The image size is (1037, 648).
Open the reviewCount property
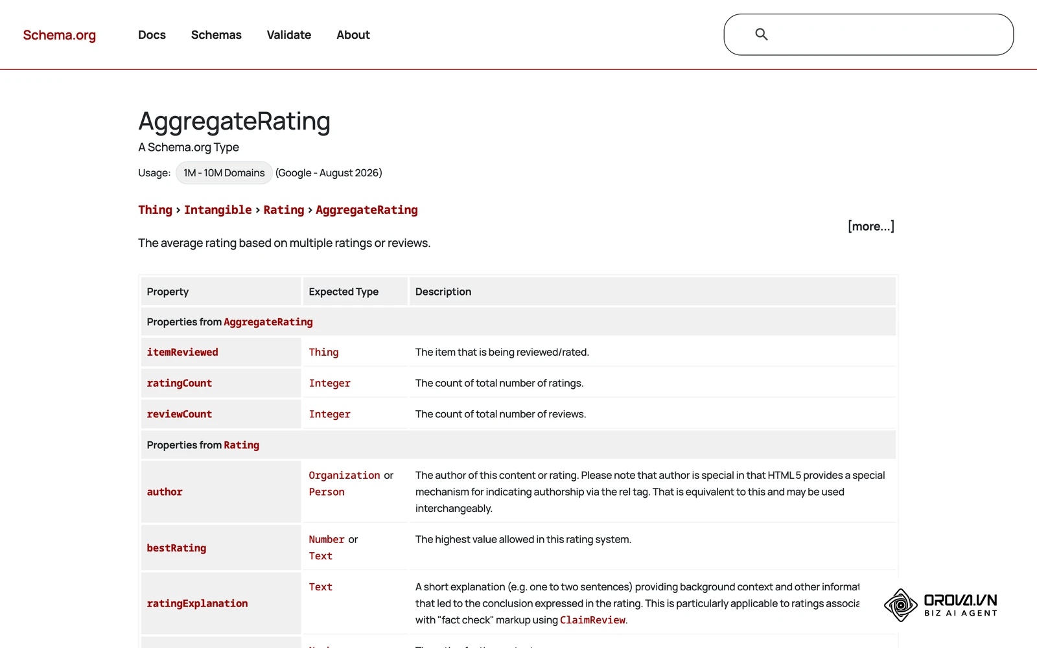point(180,414)
